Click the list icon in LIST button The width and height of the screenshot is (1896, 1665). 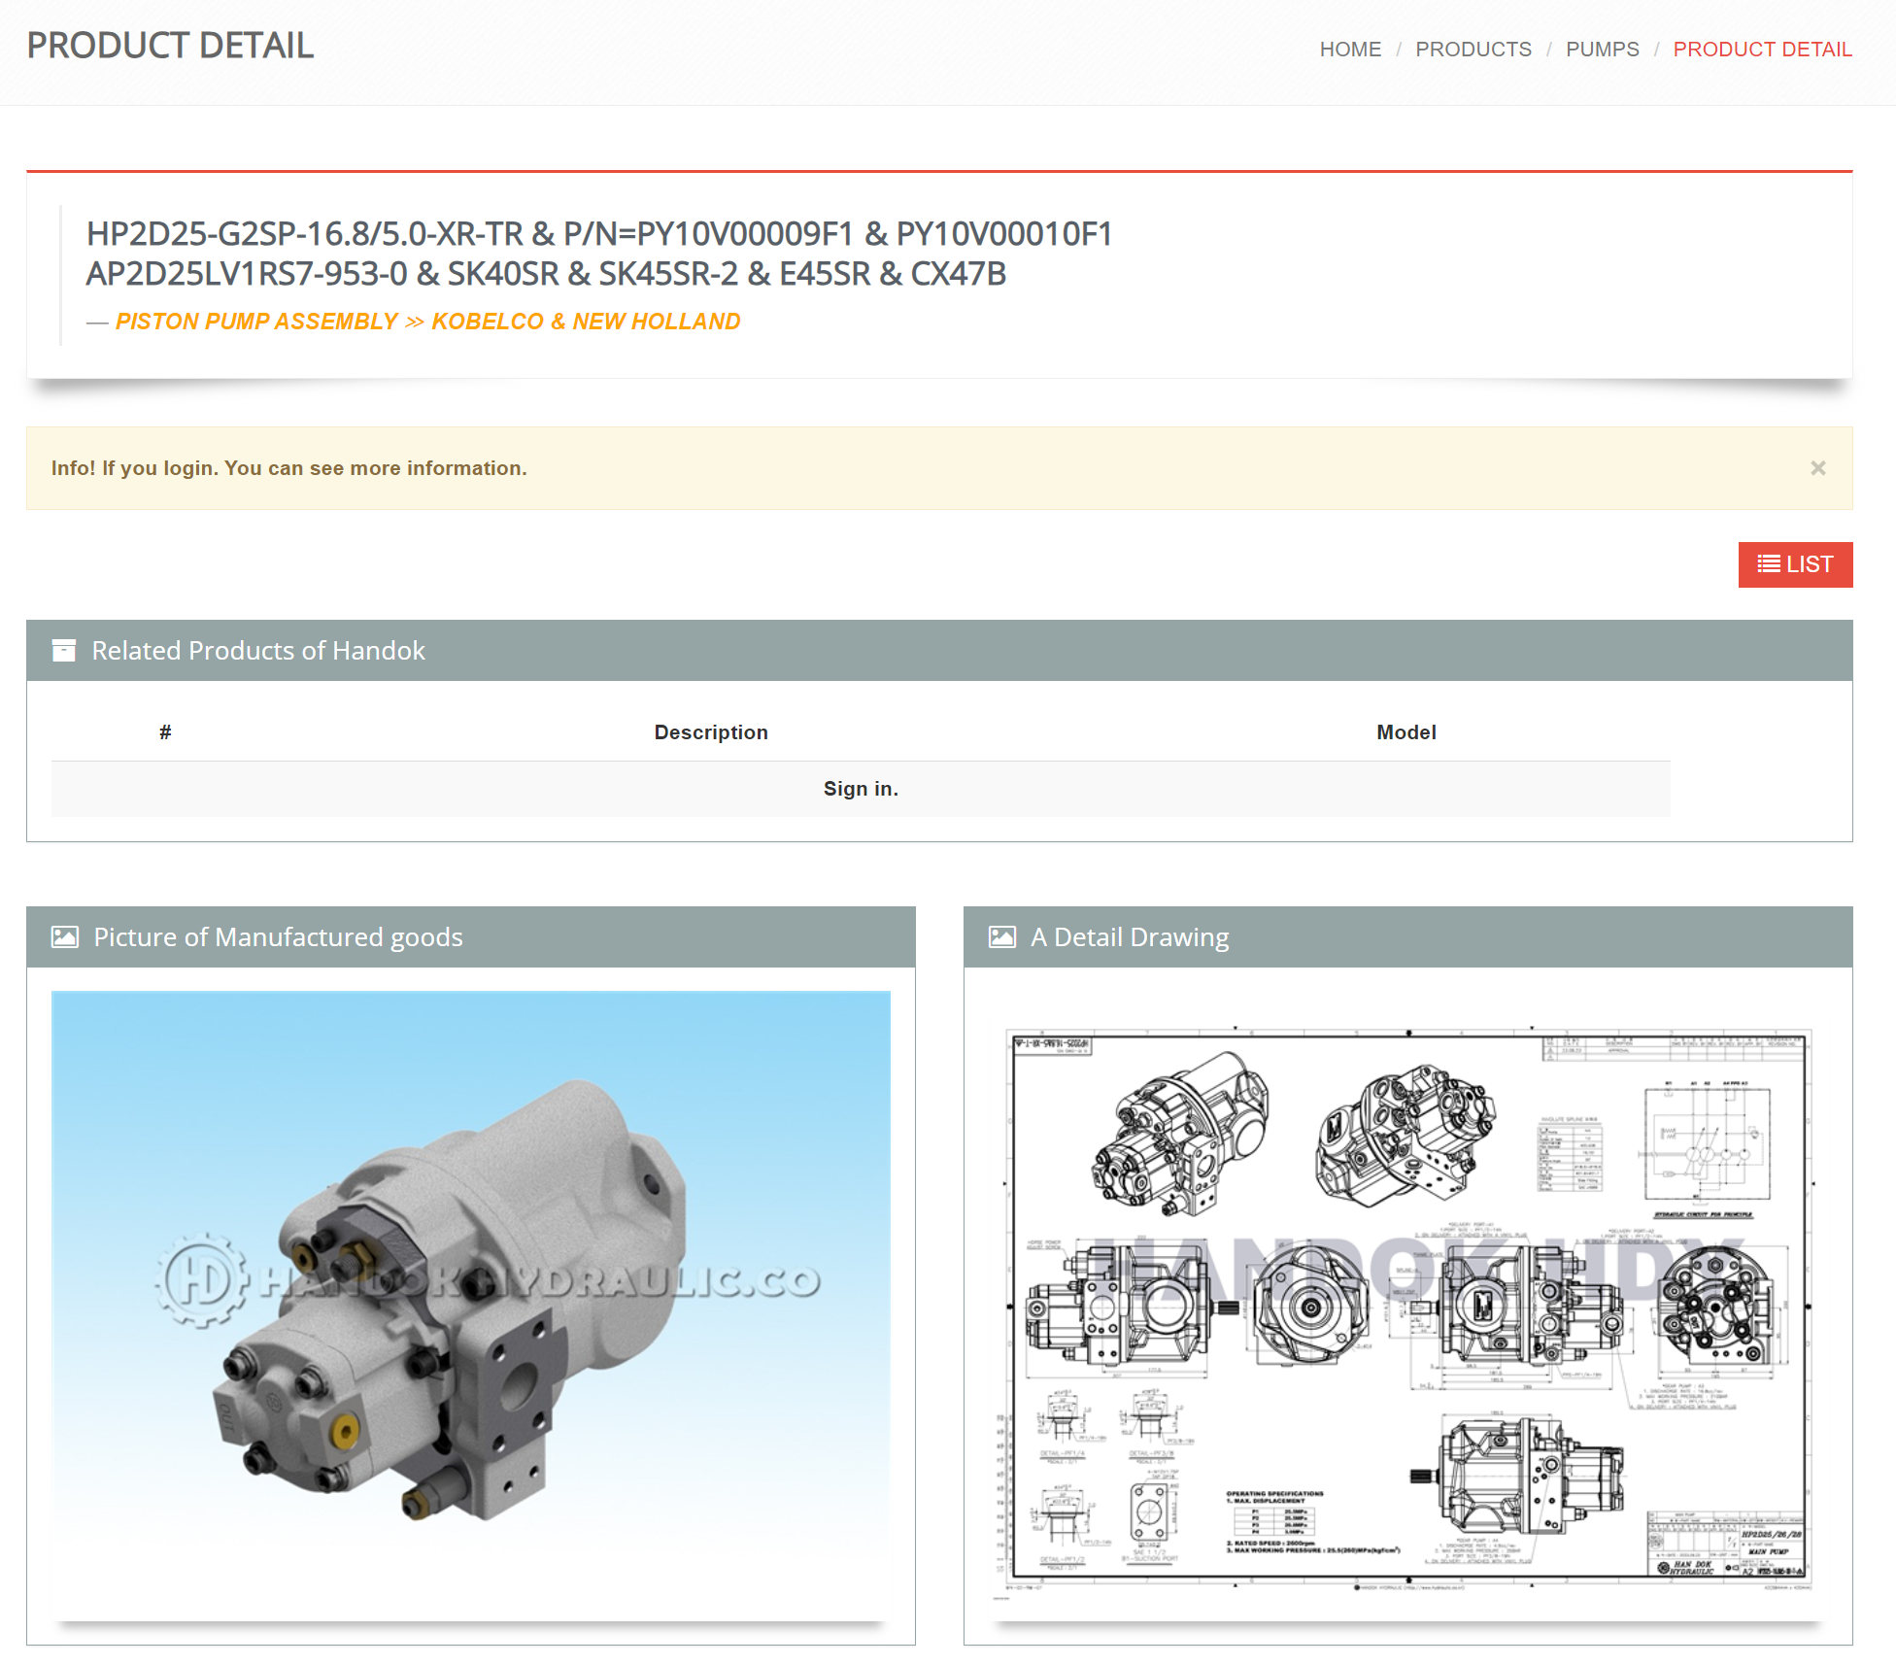point(1768,564)
